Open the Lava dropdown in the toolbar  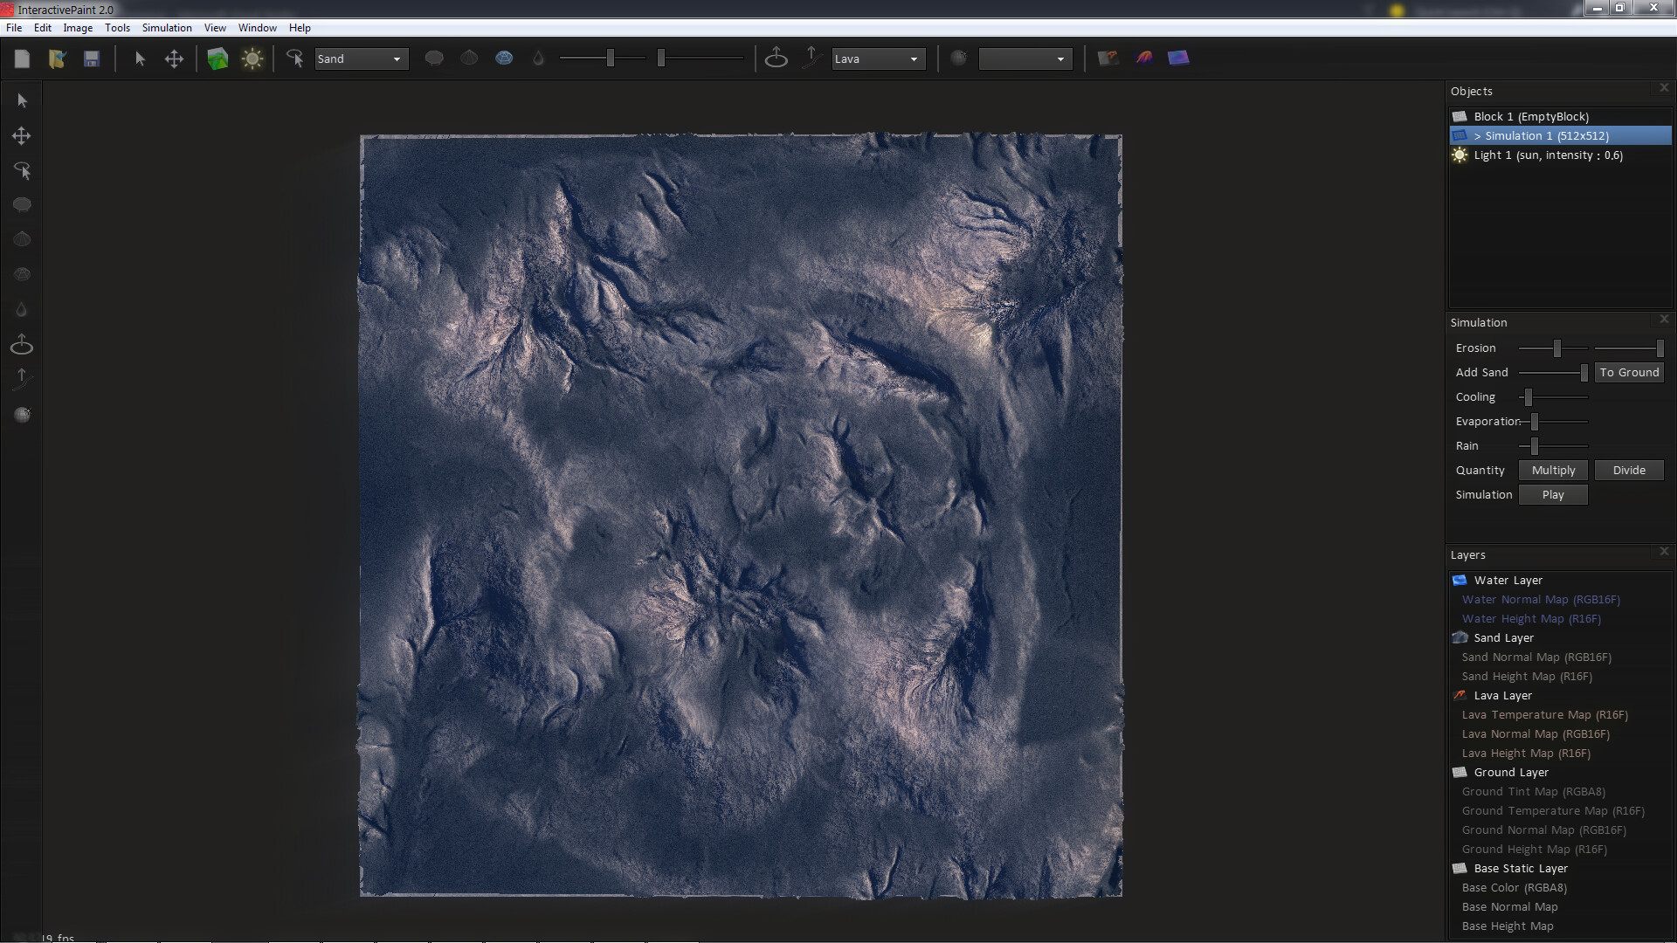[x=878, y=59]
